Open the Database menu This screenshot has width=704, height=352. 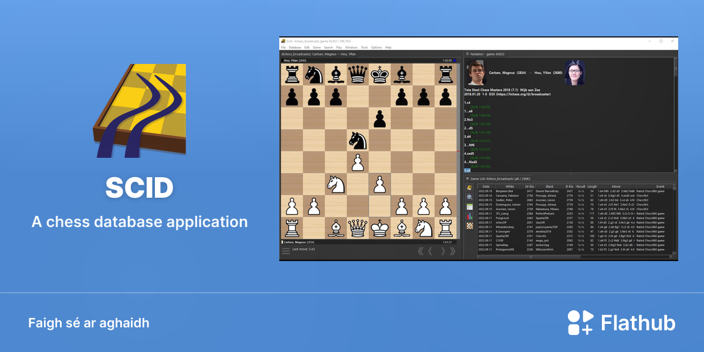295,48
